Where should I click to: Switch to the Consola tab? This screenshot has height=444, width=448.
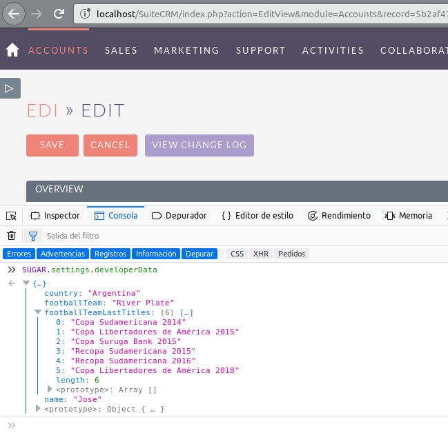point(116,216)
